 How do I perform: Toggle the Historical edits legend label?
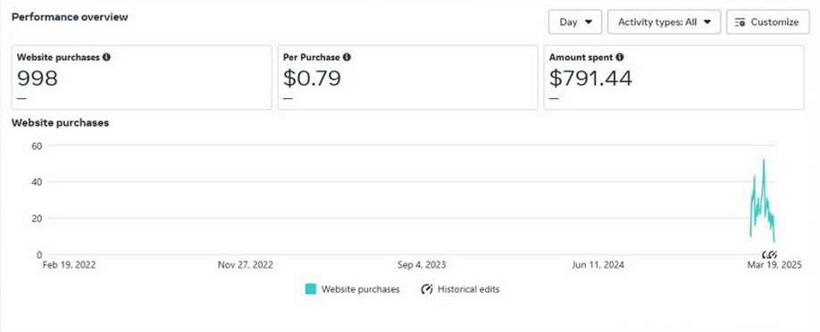click(x=469, y=289)
